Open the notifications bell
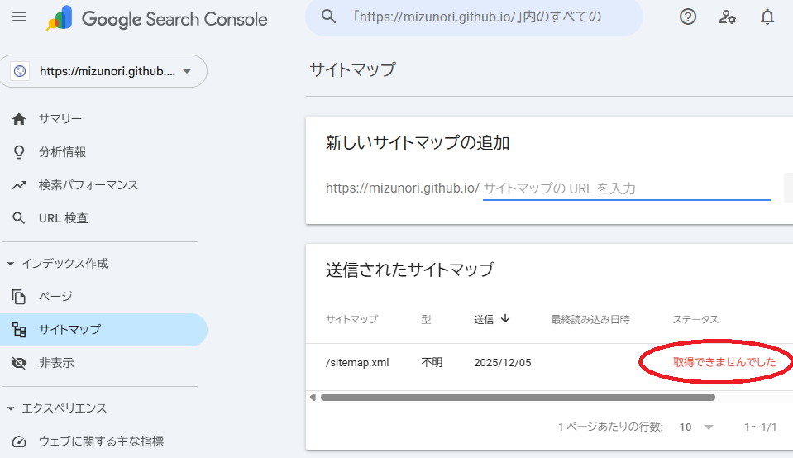The height and width of the screenshot is (458, 793). 767,17
